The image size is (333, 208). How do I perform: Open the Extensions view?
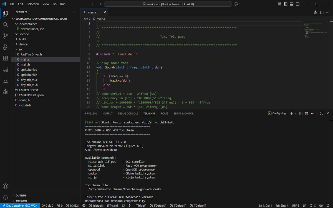point(5,58)
